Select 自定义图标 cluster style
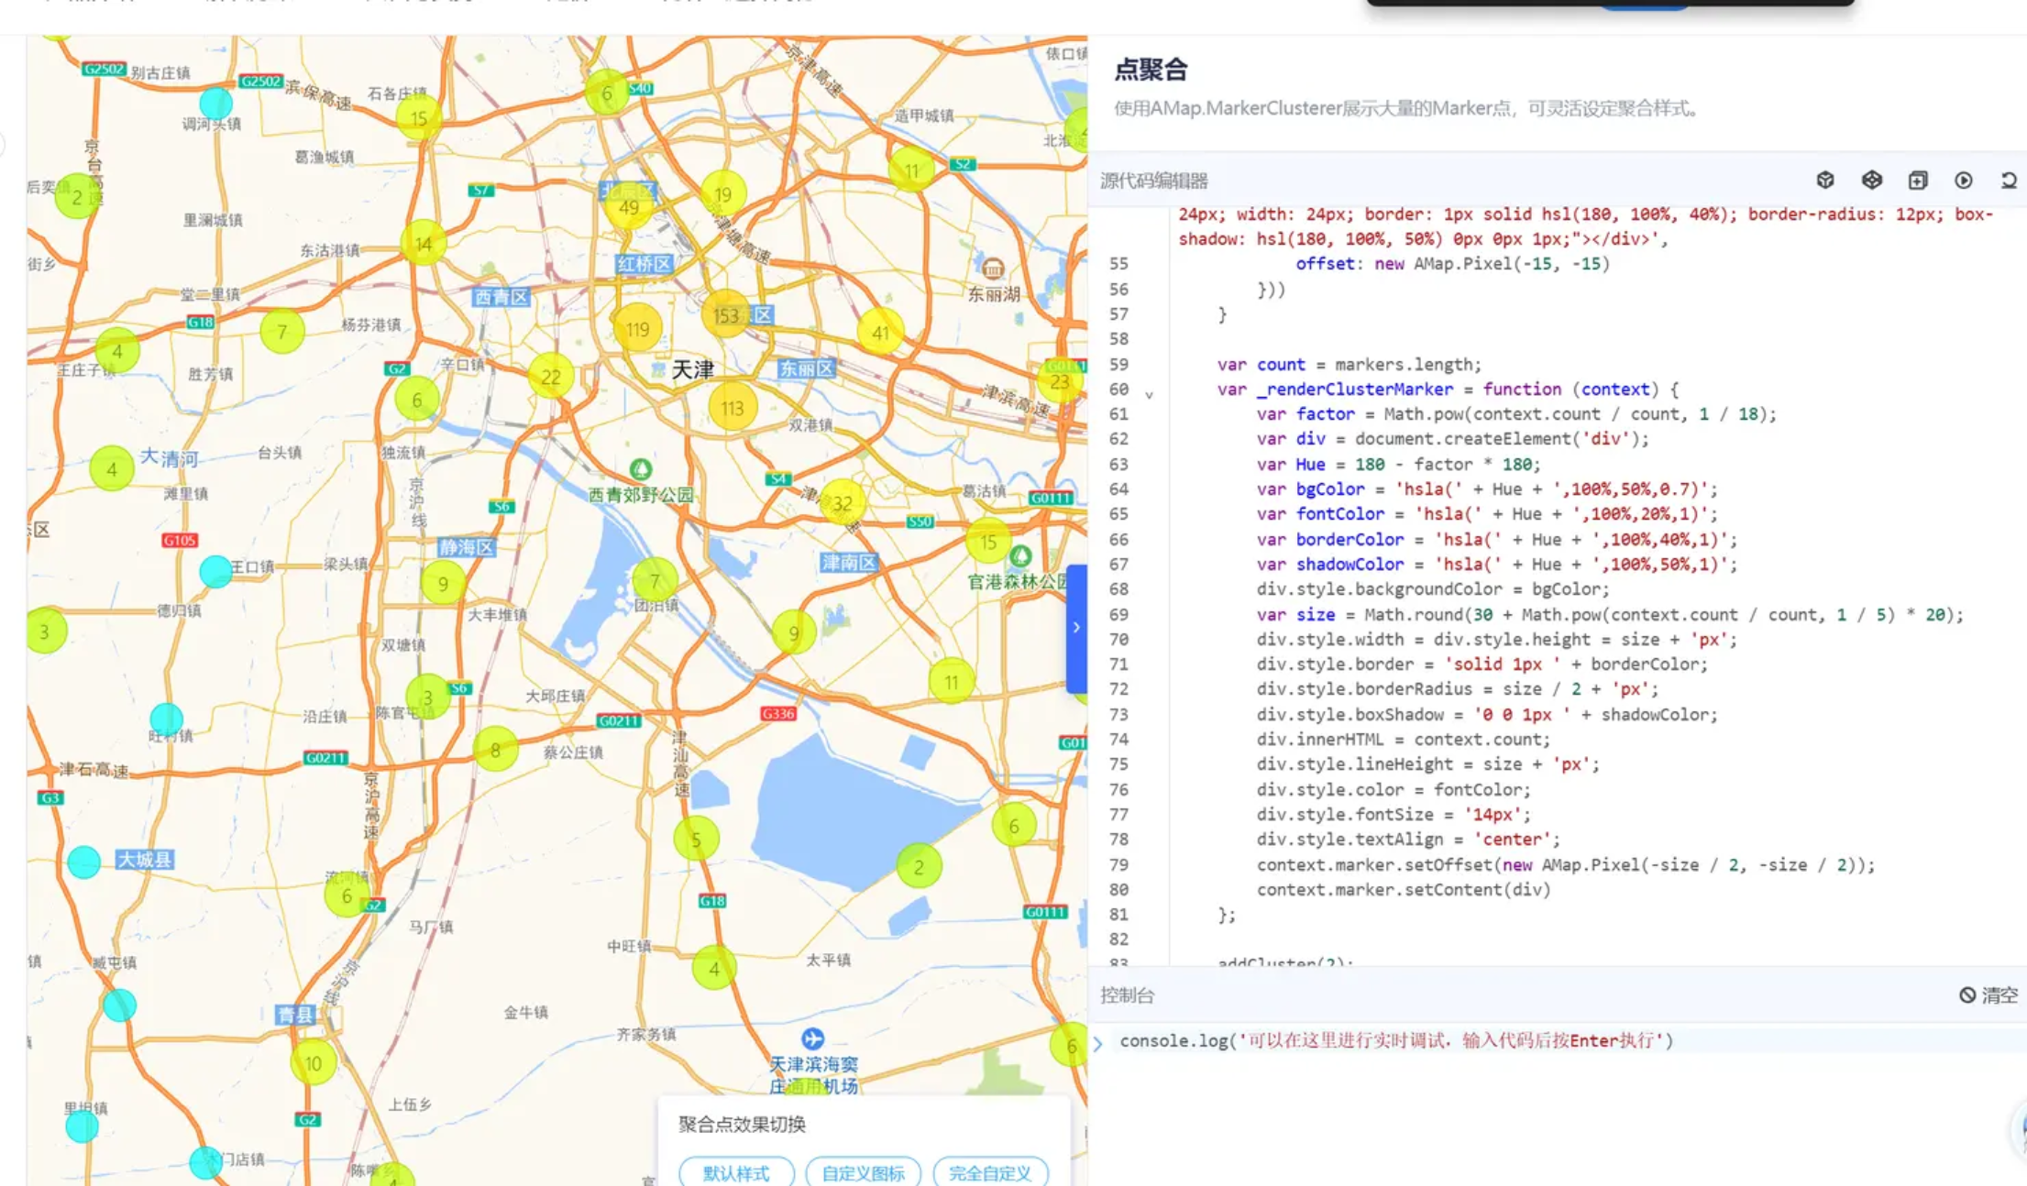 (863, 1172)
